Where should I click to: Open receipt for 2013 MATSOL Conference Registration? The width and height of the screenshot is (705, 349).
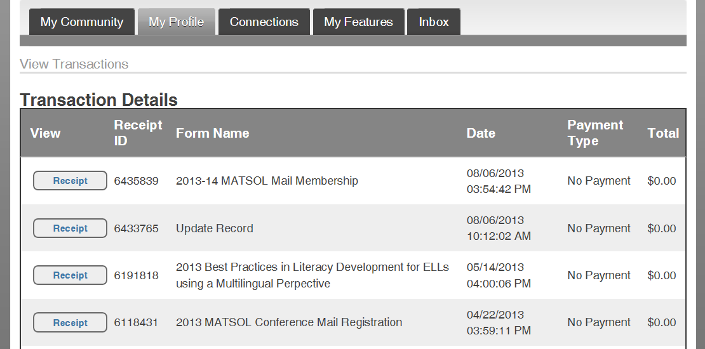(70, 322)
